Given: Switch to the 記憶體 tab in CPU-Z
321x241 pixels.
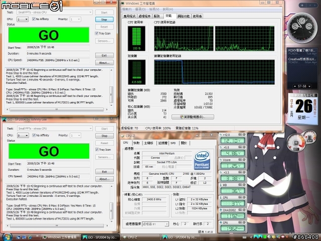Looking at the screenshot, I should click(163, 143).
